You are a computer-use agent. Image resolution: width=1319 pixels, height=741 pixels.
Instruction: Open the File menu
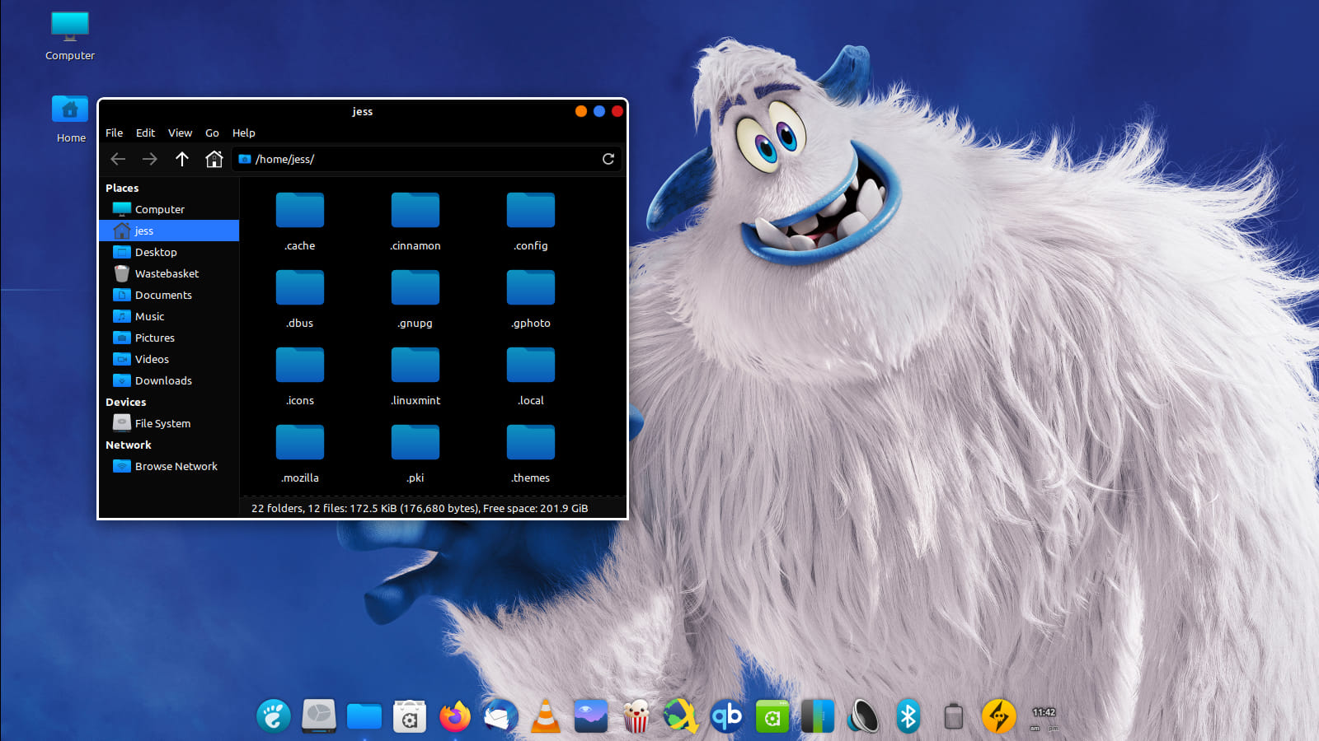pos(114,133)
